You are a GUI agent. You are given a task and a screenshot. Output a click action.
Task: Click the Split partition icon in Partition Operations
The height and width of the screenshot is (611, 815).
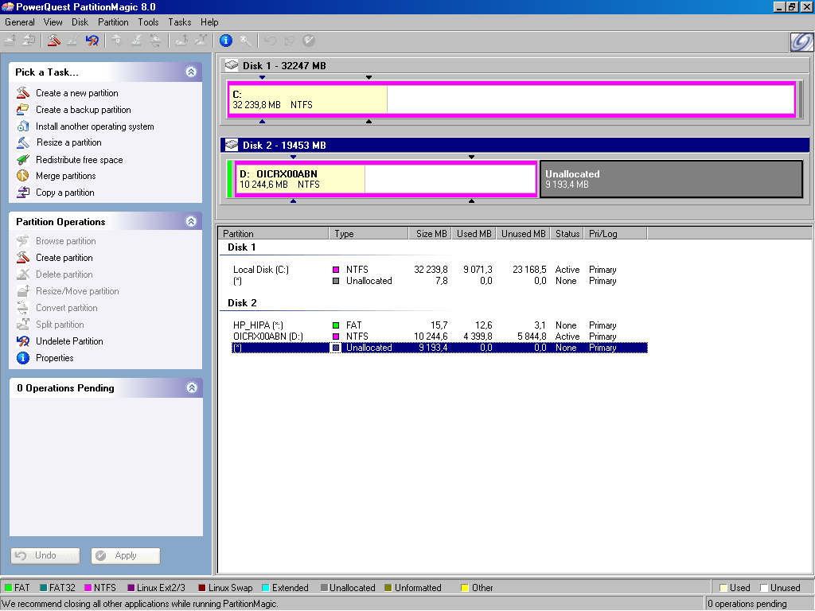[23, 325]
